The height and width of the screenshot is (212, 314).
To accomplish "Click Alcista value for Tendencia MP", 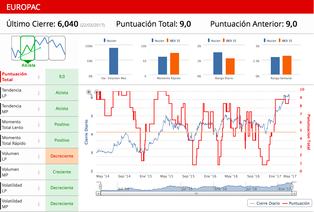I will [x=62, y=108].
